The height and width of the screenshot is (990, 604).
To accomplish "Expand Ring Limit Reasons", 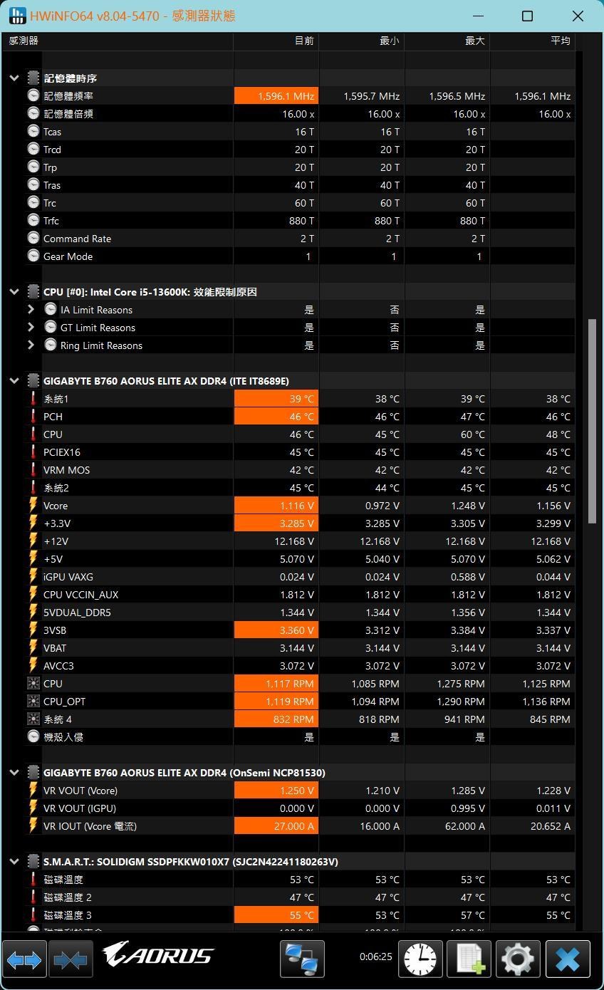I will pyautogui.click(x=31, y=345).
